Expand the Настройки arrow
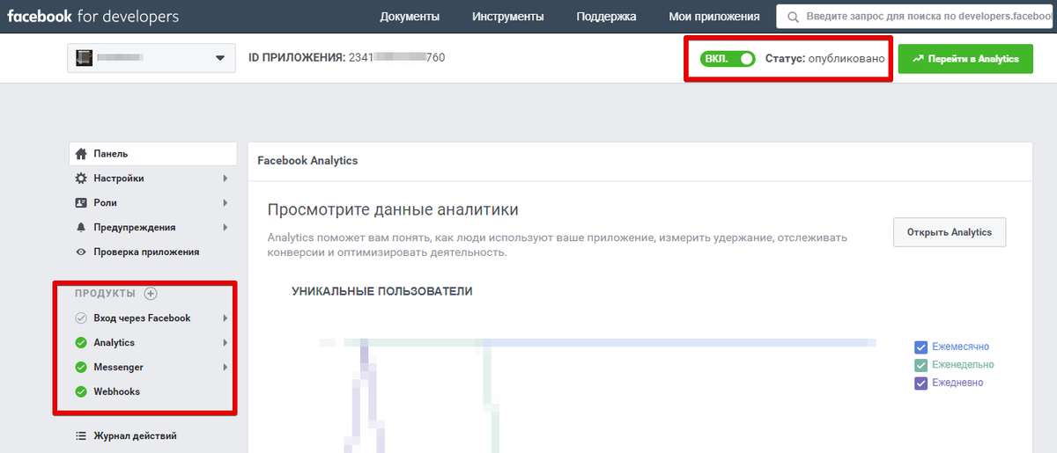This screenshot has height=453, width=1057. tap(225, 178)
